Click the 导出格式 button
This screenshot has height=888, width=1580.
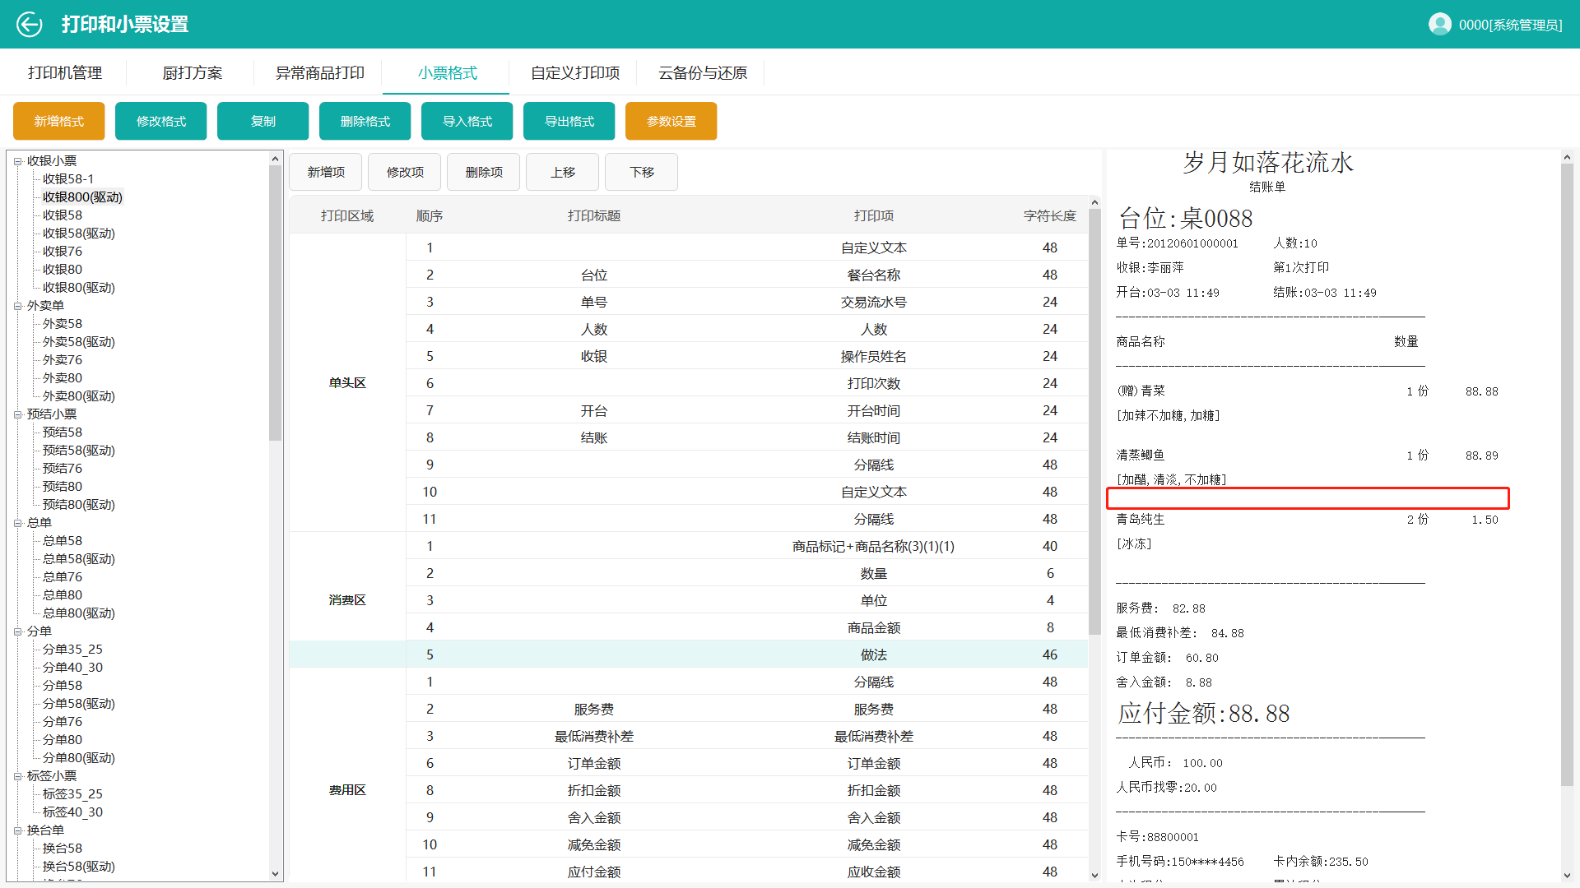coord(569,122)
